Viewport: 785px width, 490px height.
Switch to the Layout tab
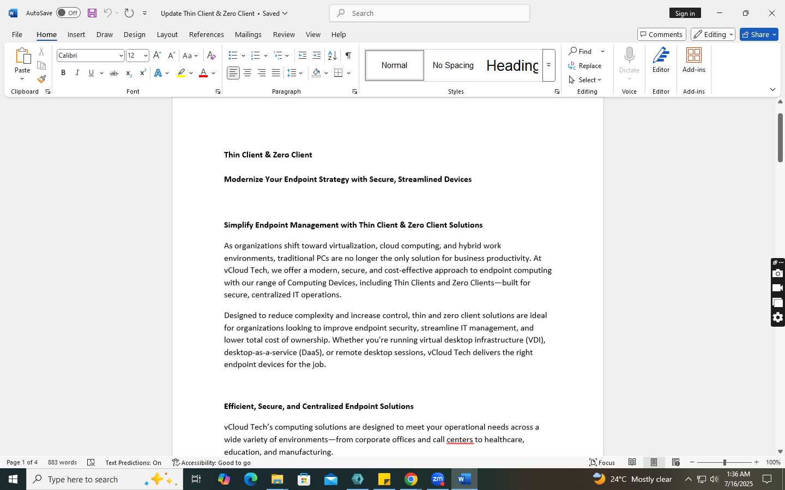pos(167,34)
